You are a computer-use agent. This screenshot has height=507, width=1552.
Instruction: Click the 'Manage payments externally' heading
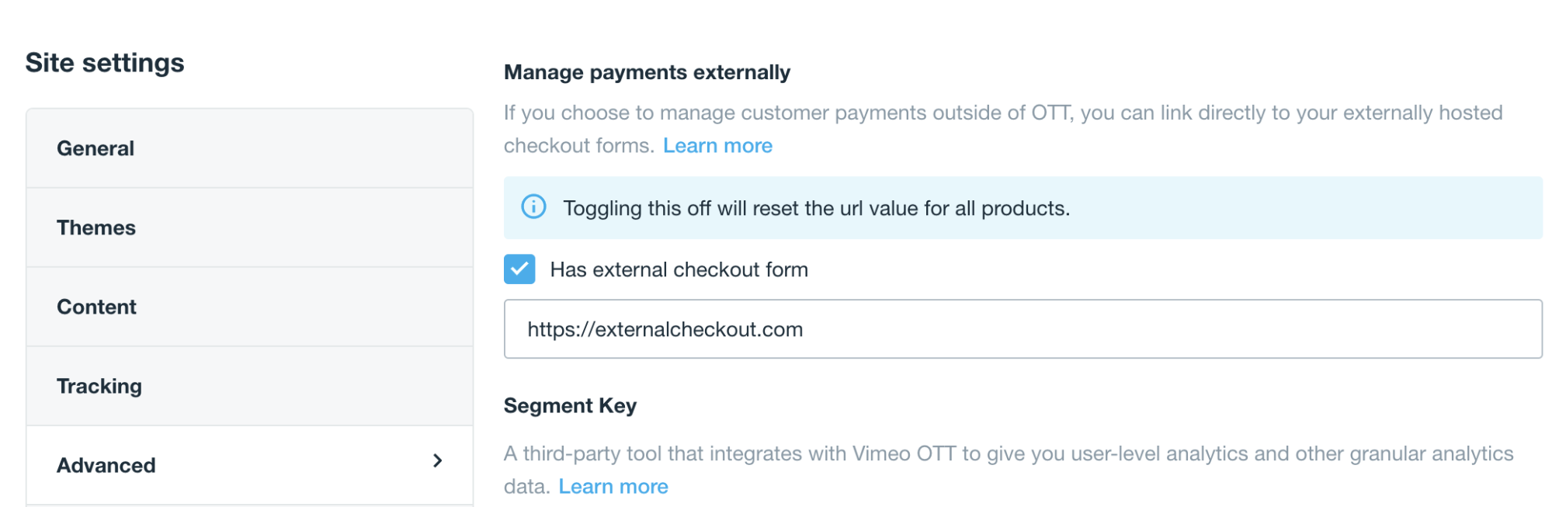[647, 72]
